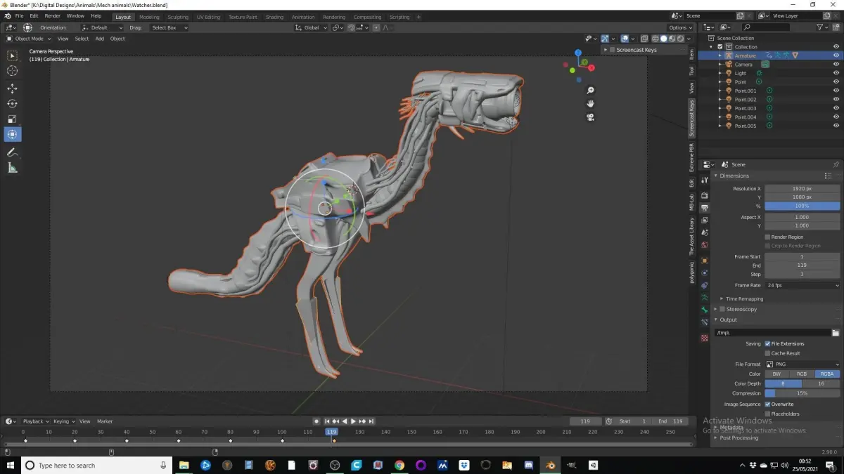Select the Transform tool

click(13, 134)
